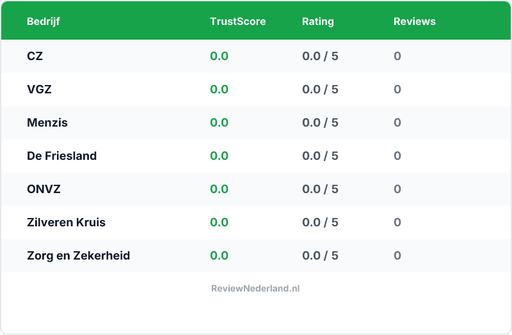Select the Rating column header
The height and width of the screenshot is (335, 512).
(x=317, y=21)
